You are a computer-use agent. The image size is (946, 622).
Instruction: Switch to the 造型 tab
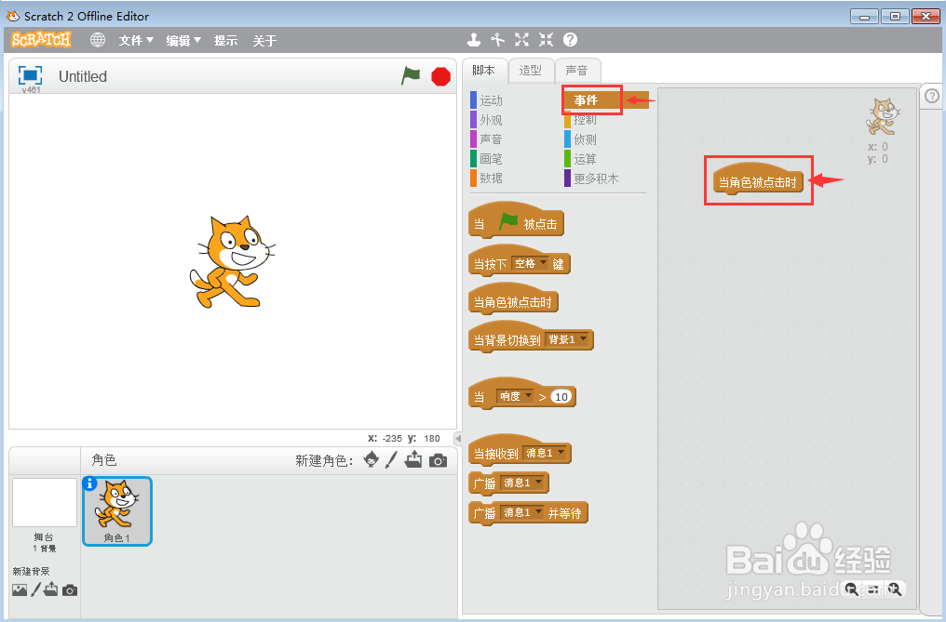point(531,70)
